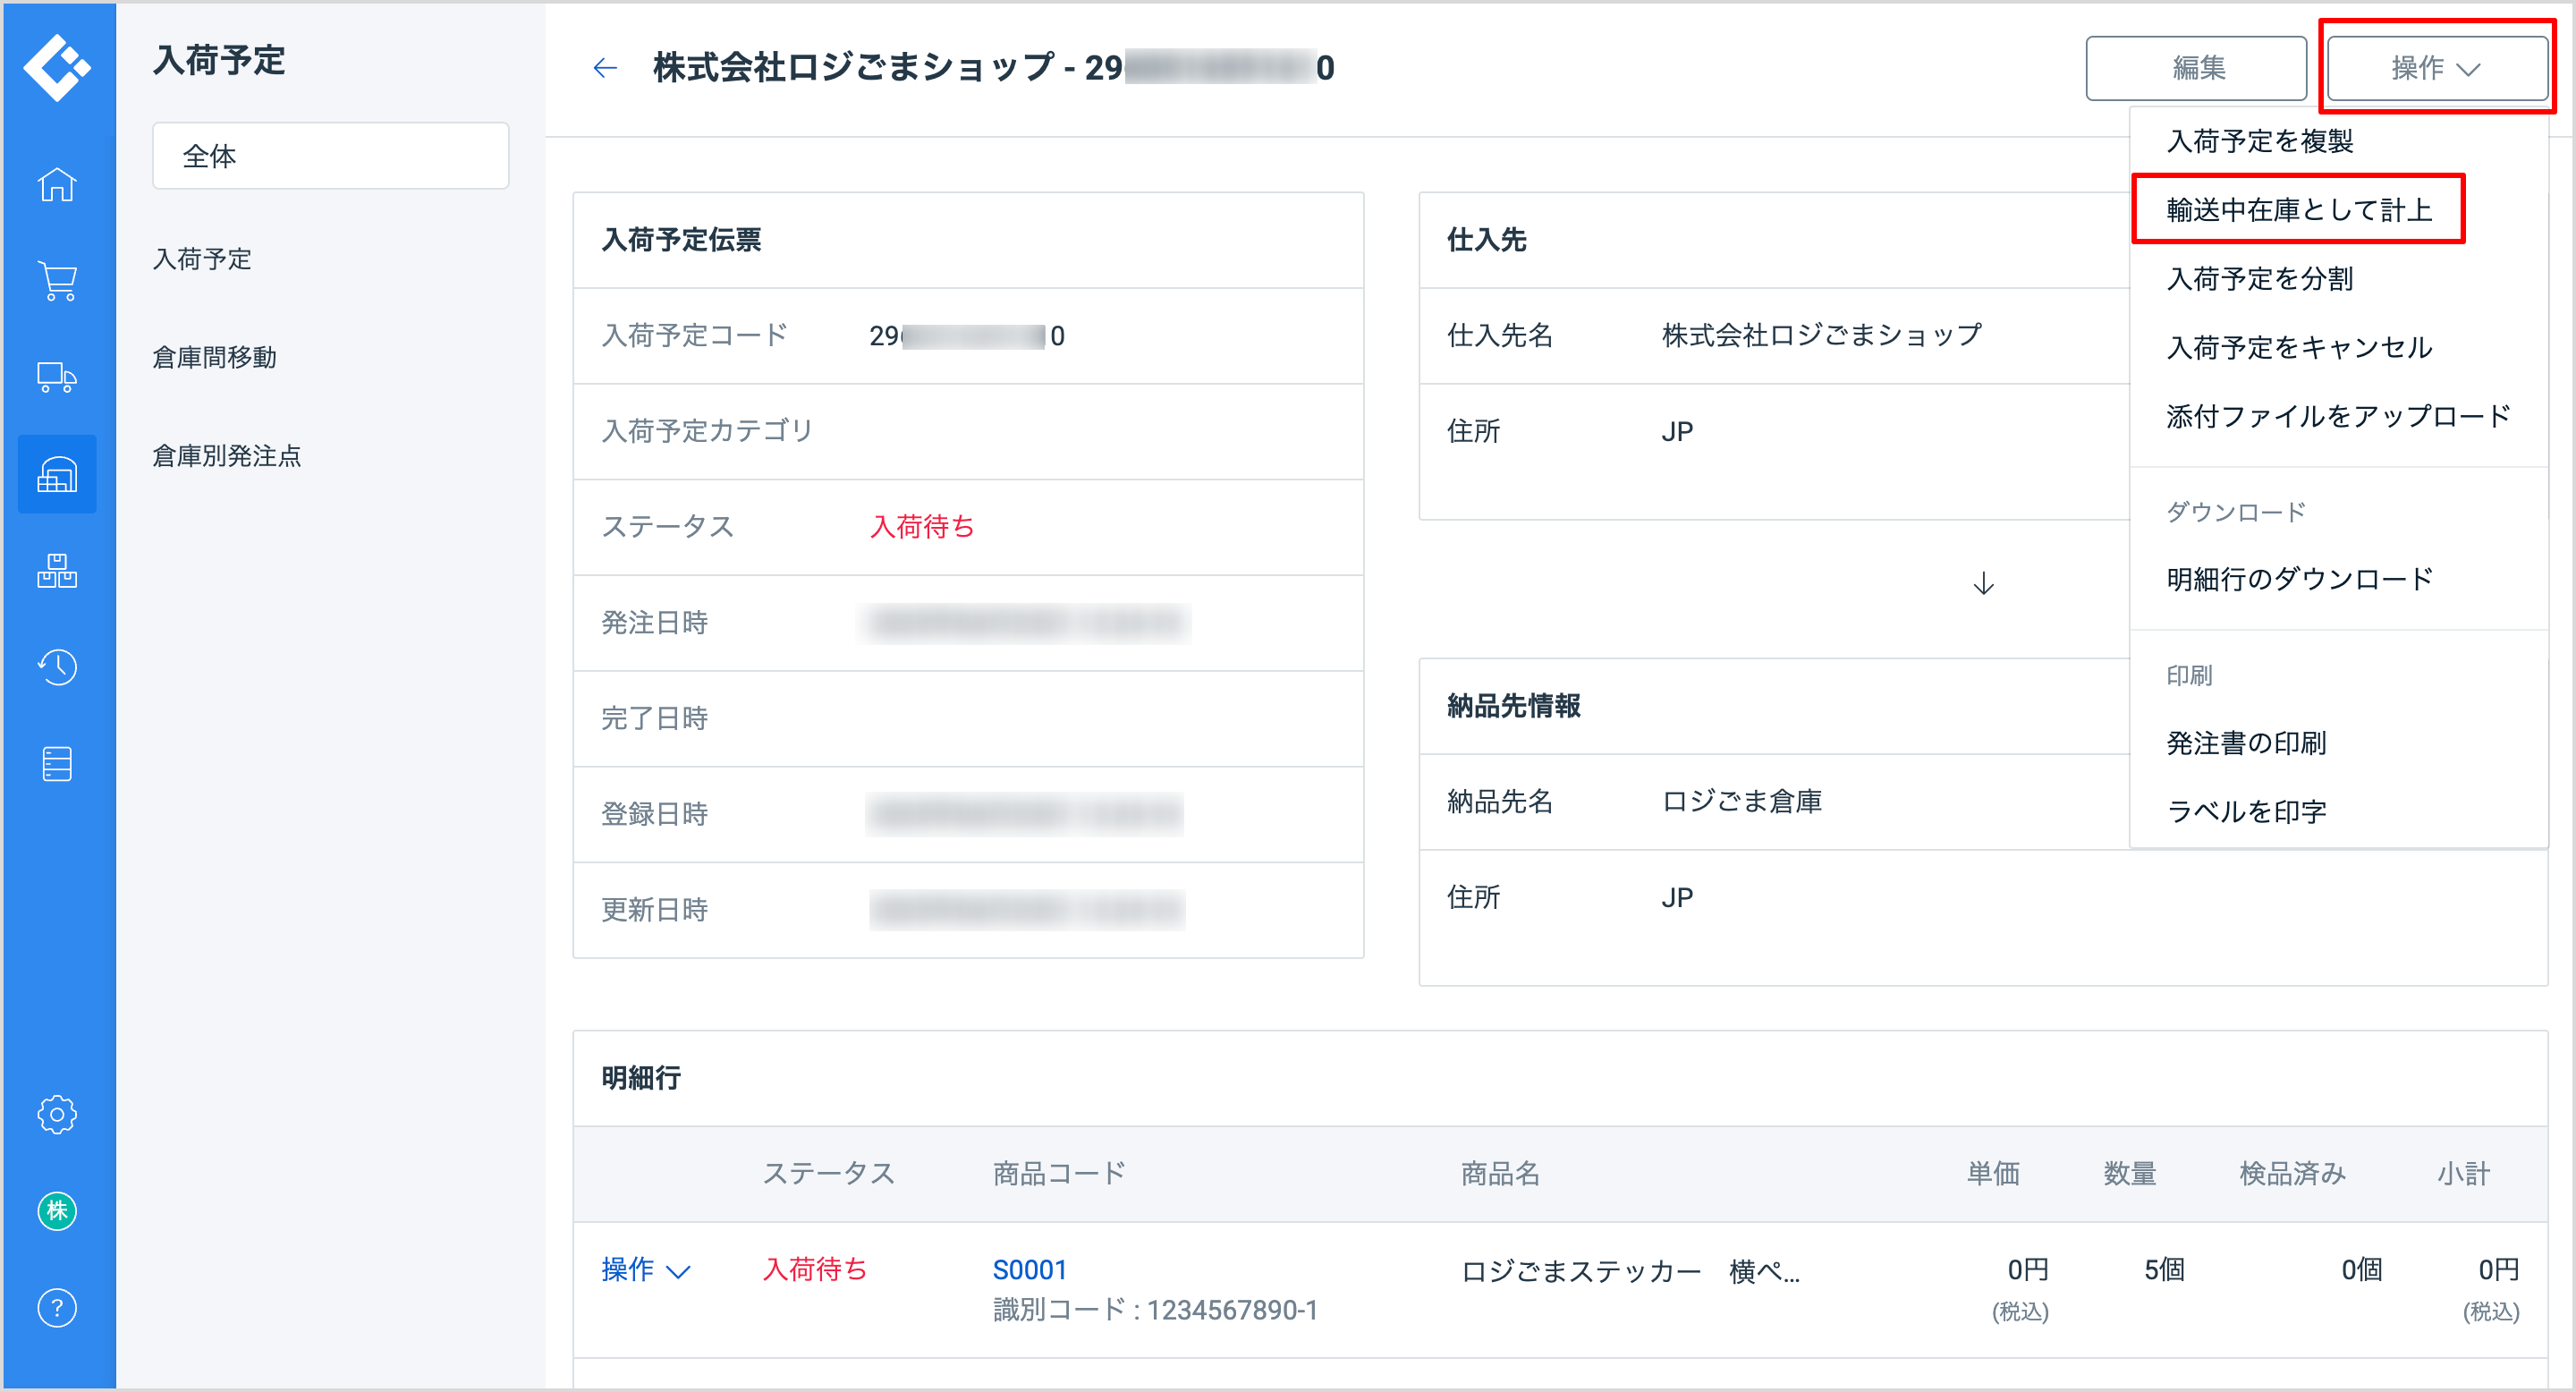Select the warehouse icon in sidebar
Viewport: 2576px width, 1392px height.
[x=57, y=474]
